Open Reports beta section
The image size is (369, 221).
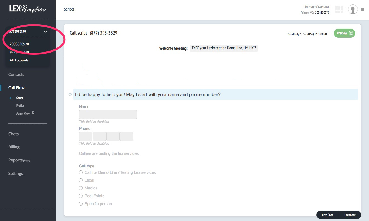tap(19, 160)
